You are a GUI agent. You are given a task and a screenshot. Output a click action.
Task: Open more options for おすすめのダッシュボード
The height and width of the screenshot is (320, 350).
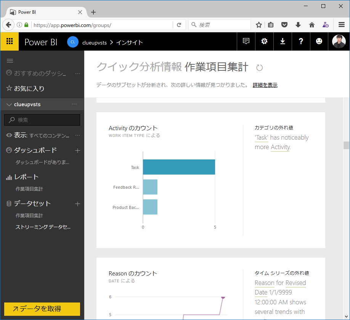pyautogui.click(x=77, y=73)
